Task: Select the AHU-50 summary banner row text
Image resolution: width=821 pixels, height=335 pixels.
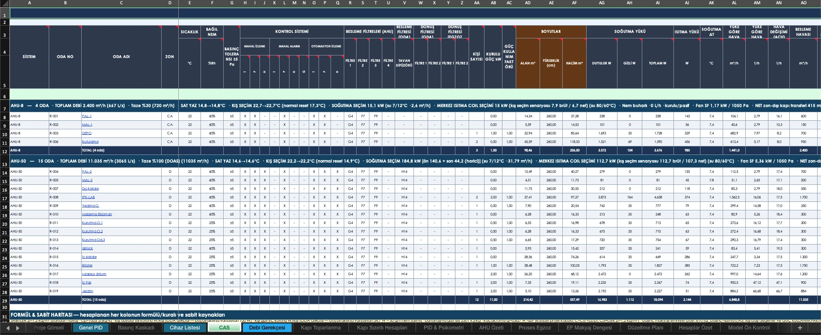Action: coord(415,161)
